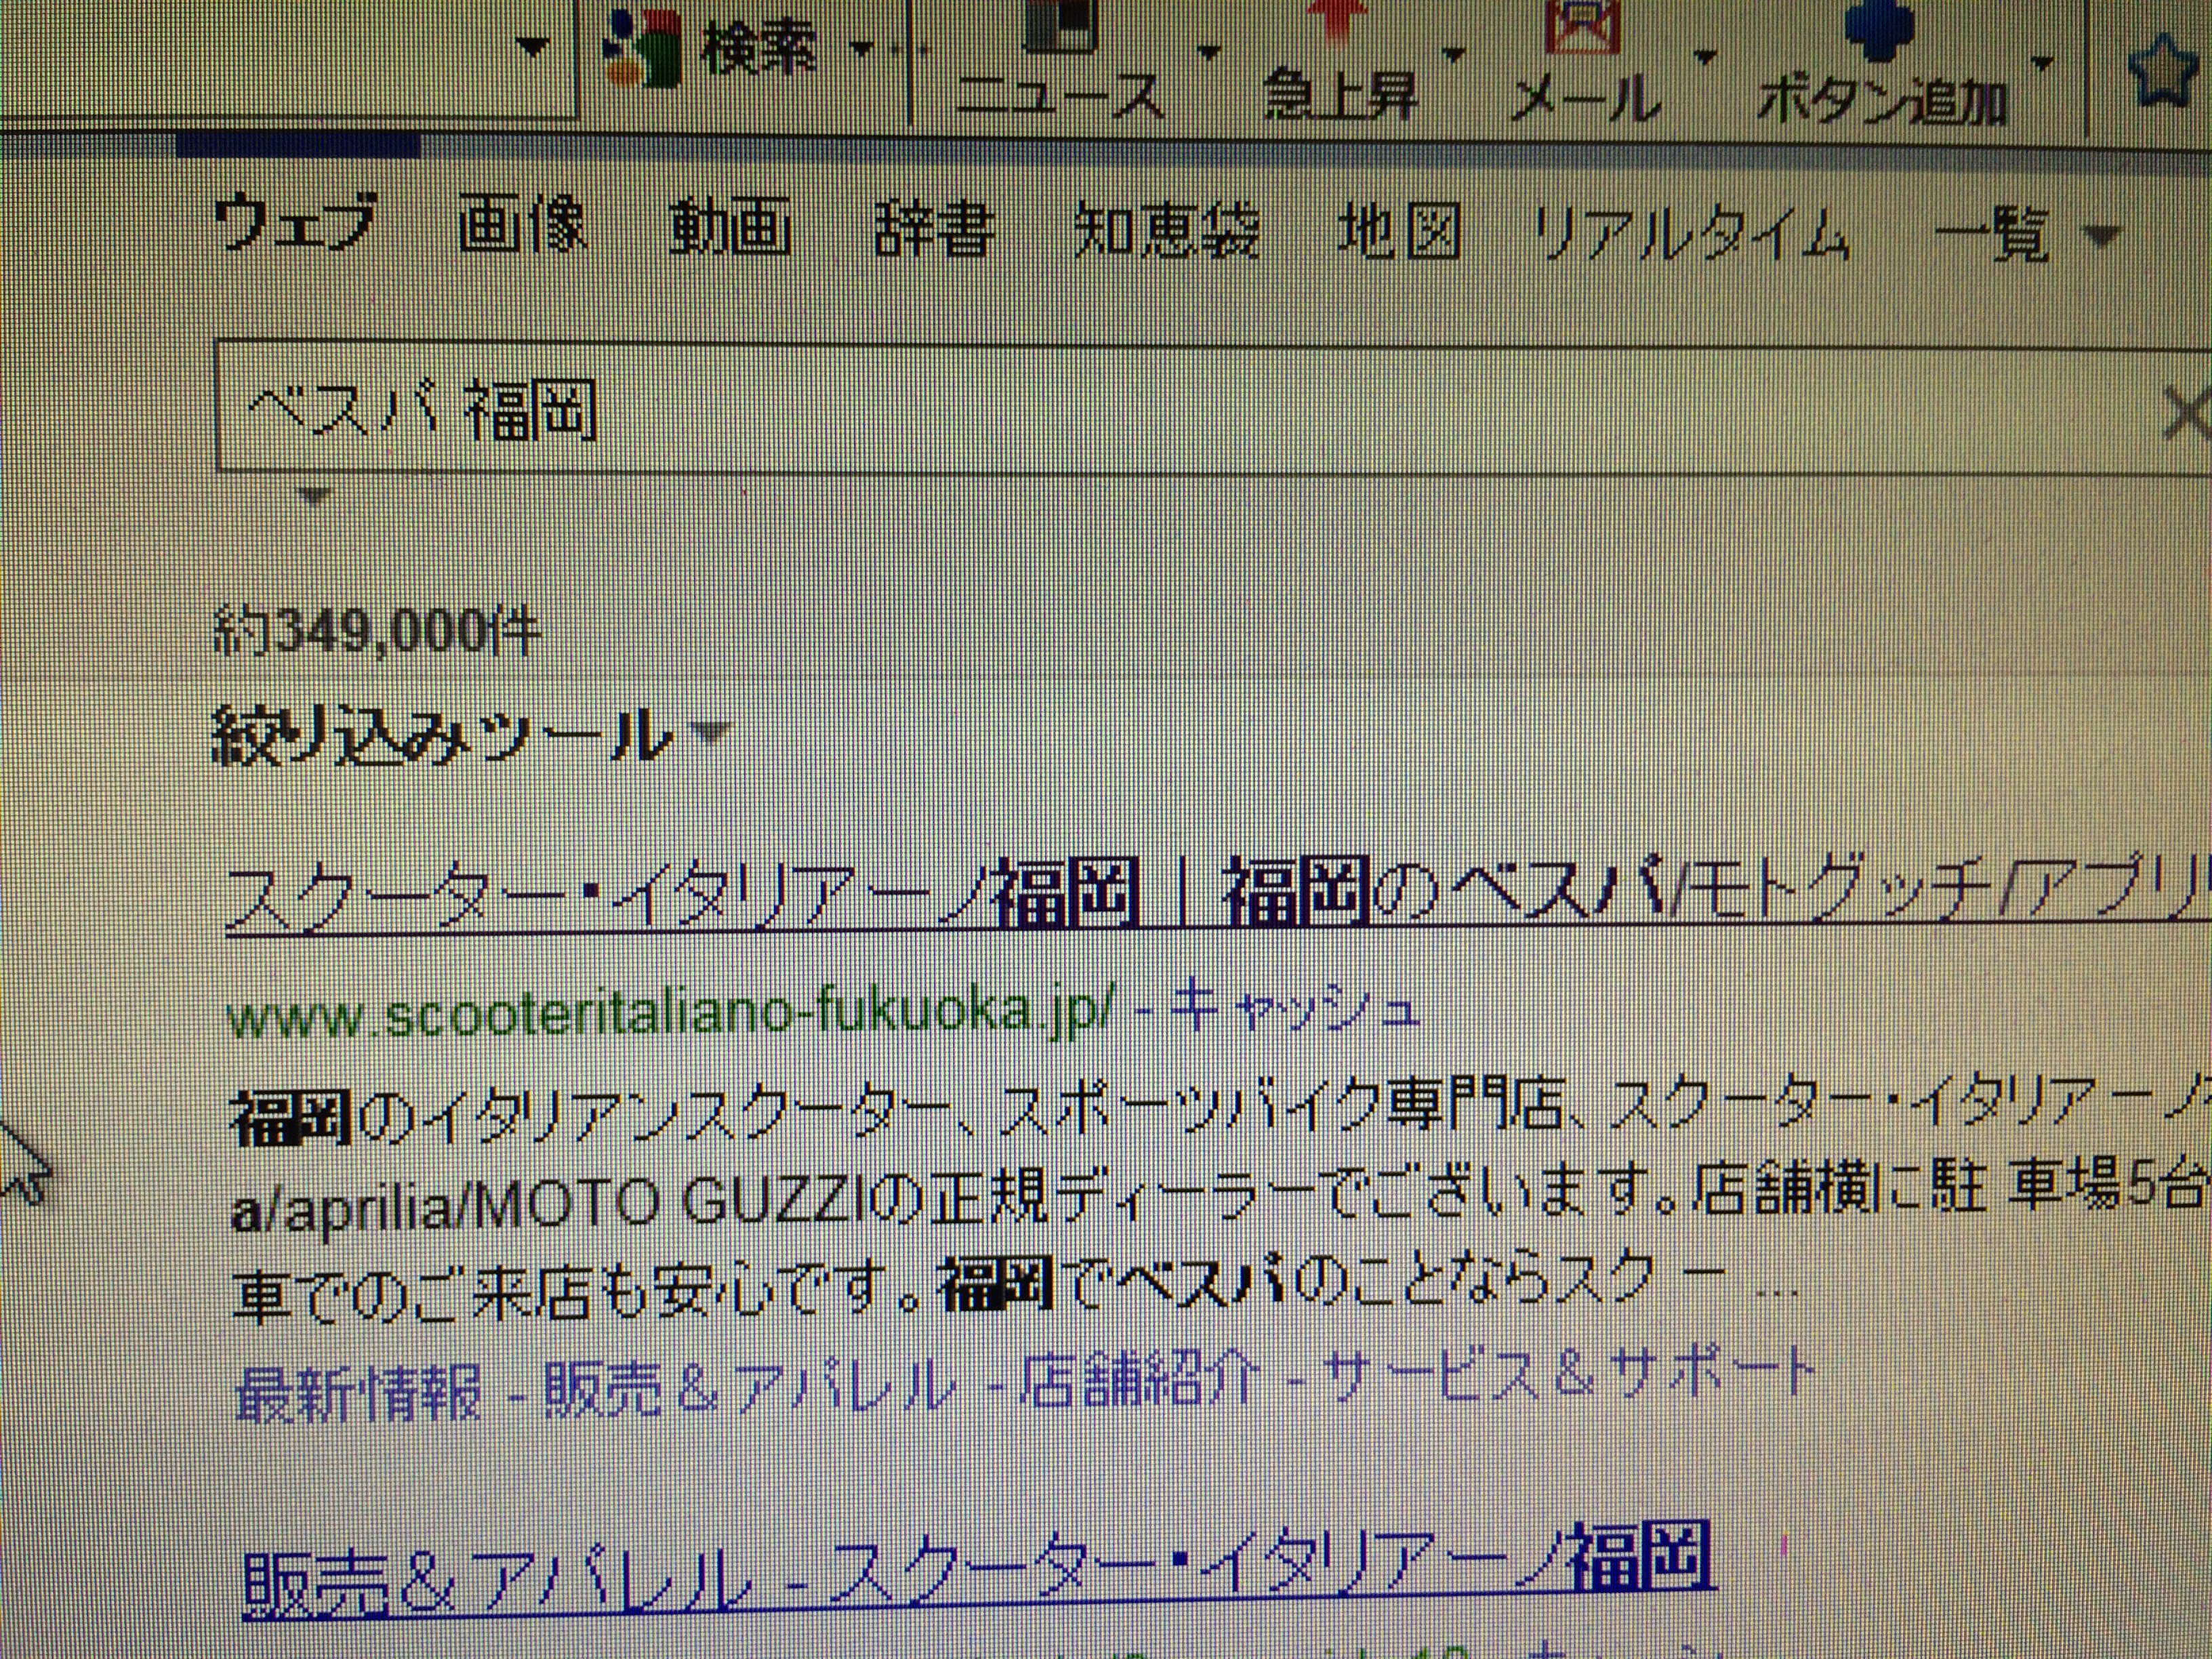The width and height of the screenshot is (2212, 1659).
Task: Expand the 絞り込みツール filter options
Action: [470, 737]
